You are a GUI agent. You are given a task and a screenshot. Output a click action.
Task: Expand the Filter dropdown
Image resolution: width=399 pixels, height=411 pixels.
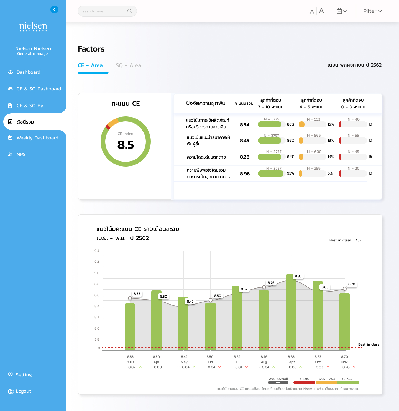point(372,11)
